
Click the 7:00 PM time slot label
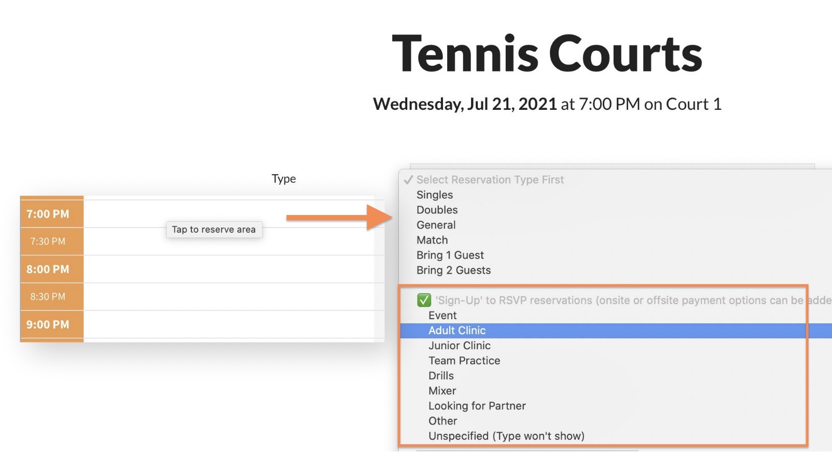[x=48, y=214]
